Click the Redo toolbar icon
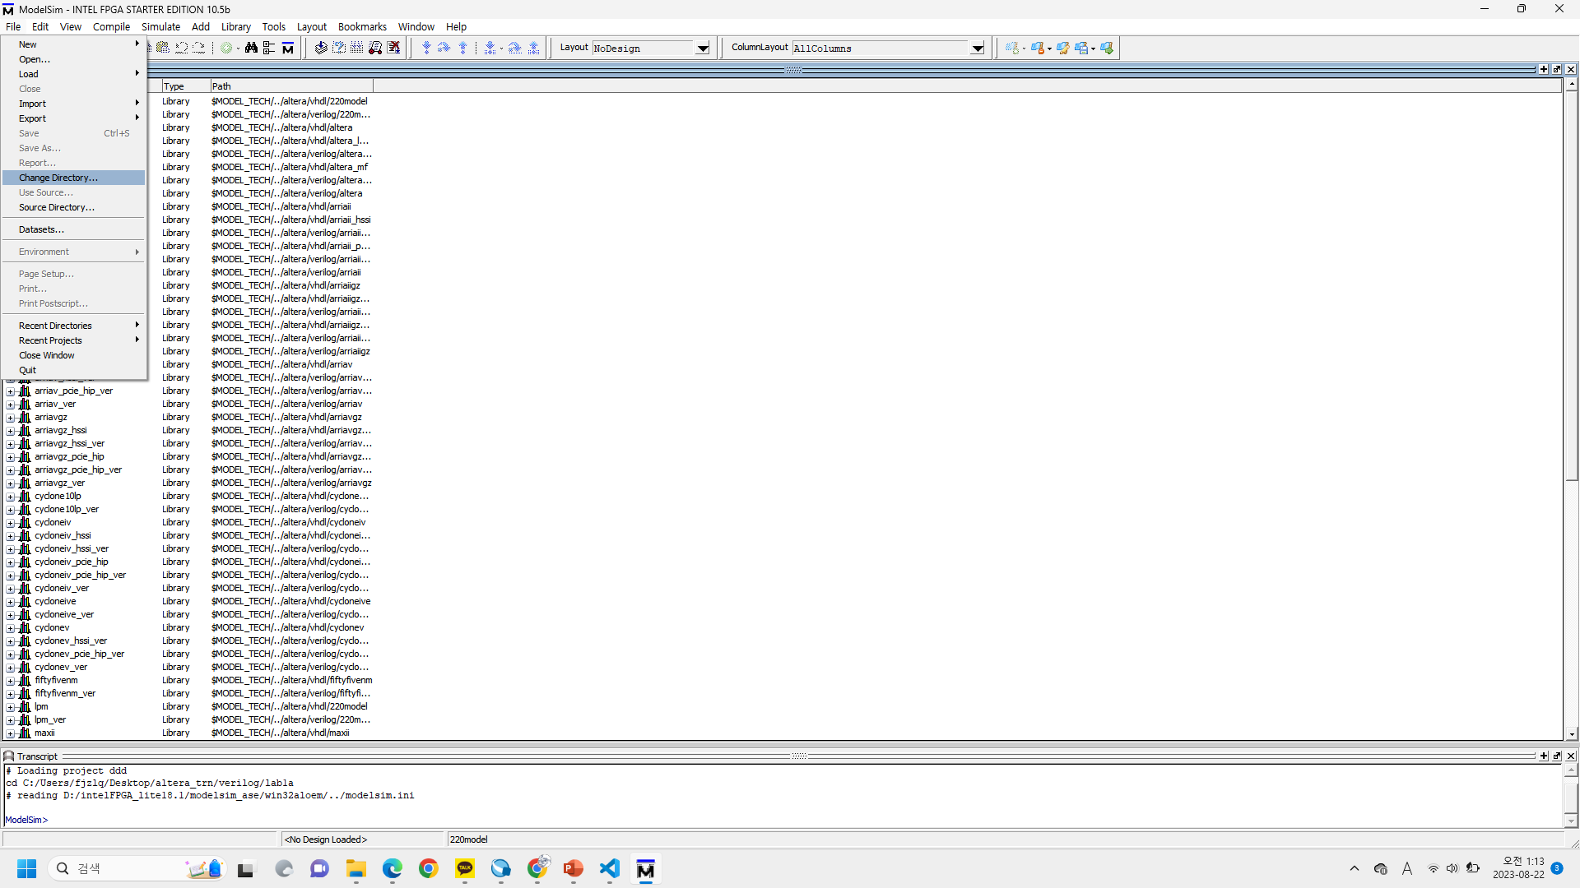 199,48
